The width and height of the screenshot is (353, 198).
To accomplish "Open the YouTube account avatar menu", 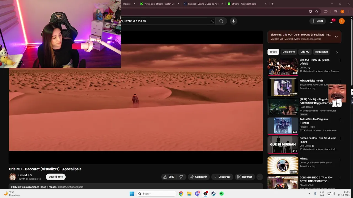I will pyautogui.click(x=342, y=21).
